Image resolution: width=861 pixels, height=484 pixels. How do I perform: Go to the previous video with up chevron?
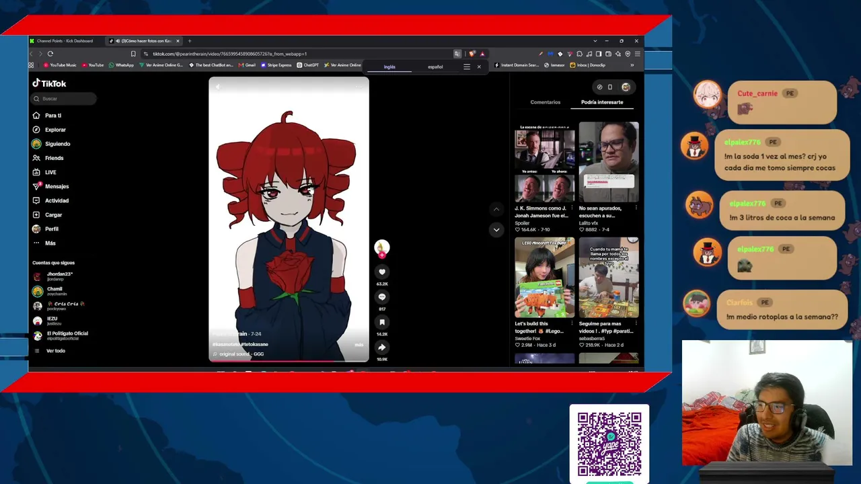coord(496,209)
